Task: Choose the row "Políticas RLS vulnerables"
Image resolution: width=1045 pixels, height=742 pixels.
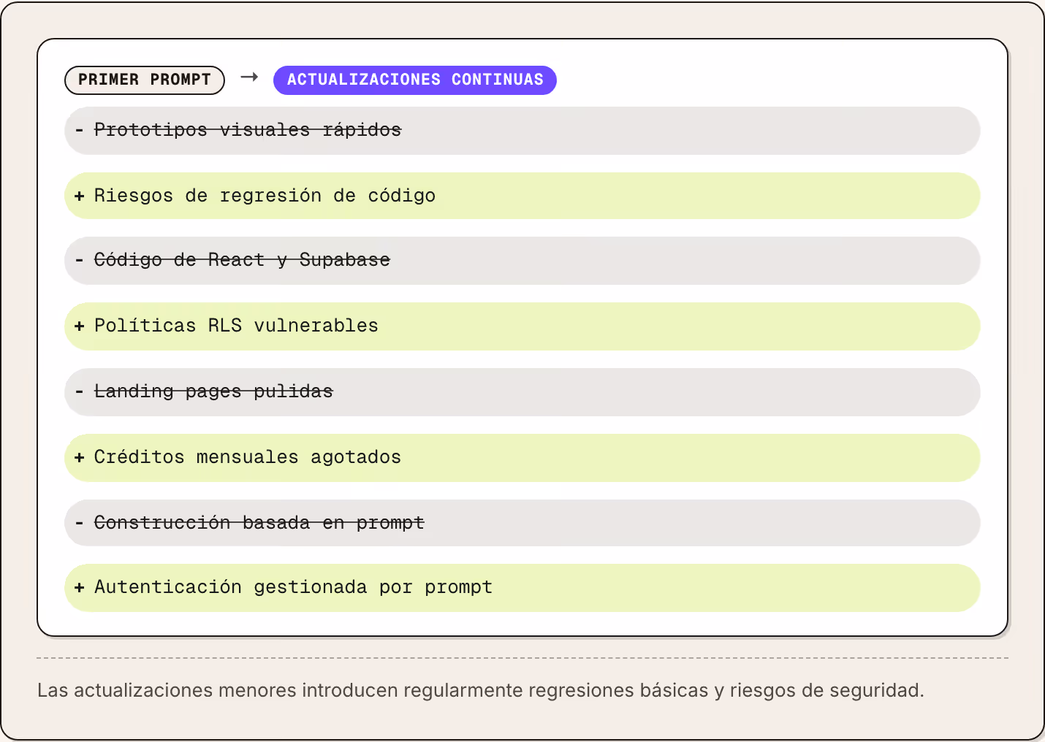Action: (522, 326)
